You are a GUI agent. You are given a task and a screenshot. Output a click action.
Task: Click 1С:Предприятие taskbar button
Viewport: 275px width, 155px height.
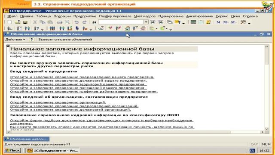point(52,151)
